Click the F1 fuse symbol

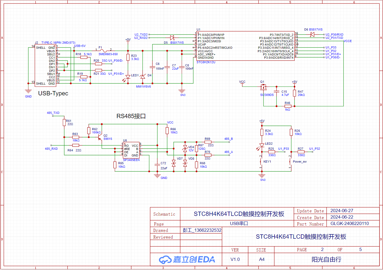(x=103, y=51)
